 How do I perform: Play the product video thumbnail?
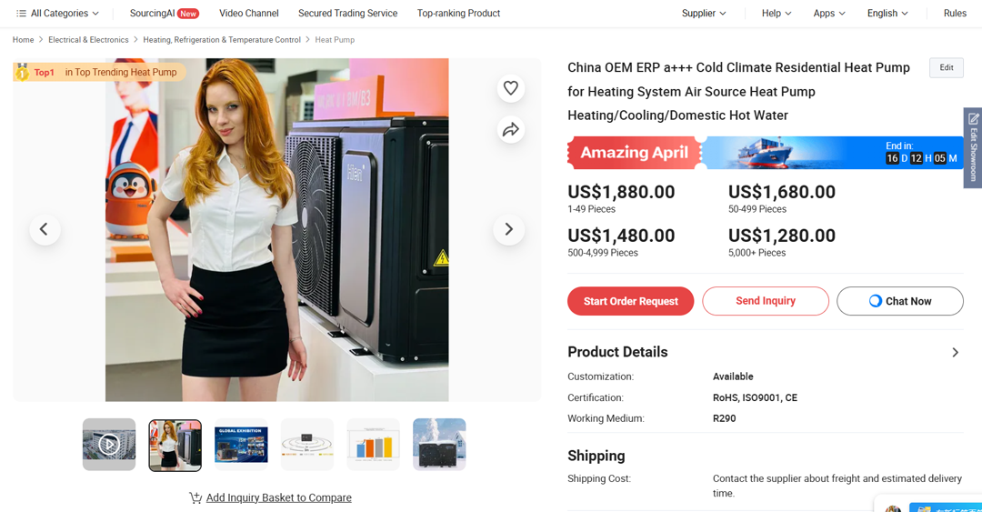pyautogui.click(x=109, y=445)
